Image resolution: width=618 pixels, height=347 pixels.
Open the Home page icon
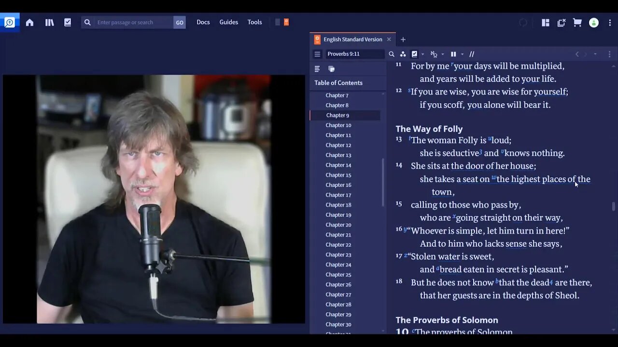click(x=29, y=22)
